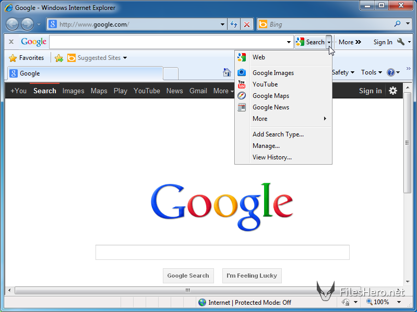Select Web in the search type menu

point(283,57)
